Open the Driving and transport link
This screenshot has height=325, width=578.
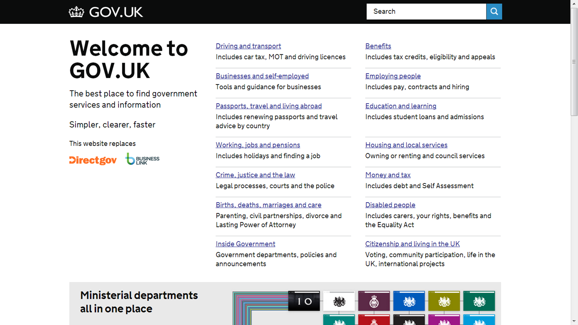(x=248, y=46)
